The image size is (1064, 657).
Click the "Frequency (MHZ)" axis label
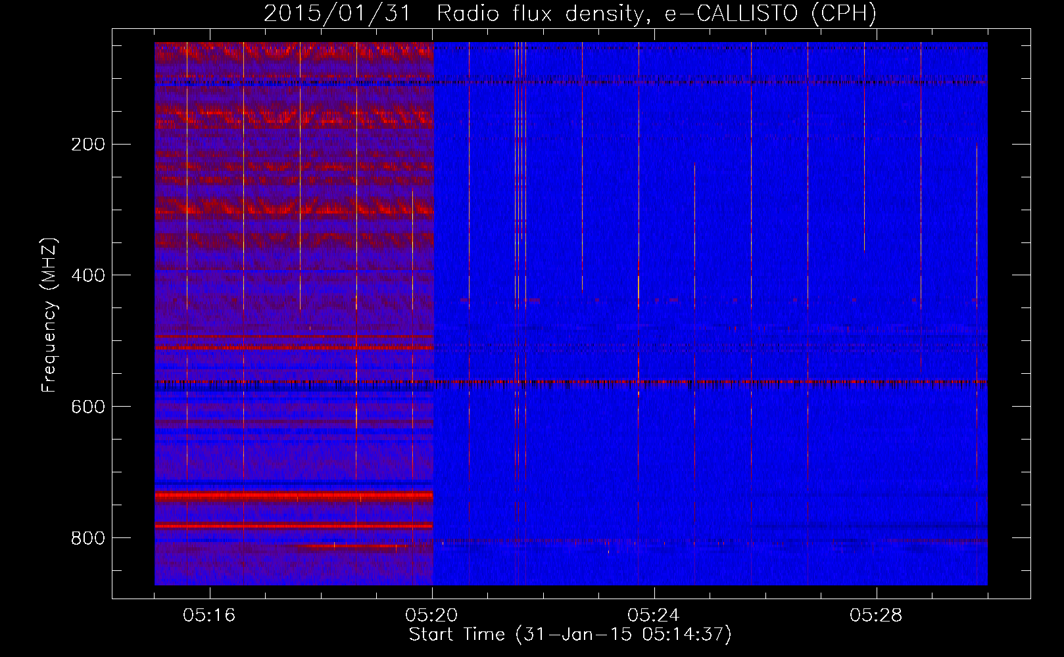pyautogui.click(x=49, y=315)
